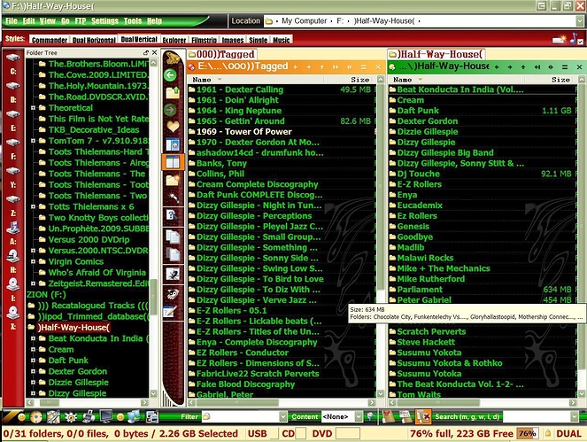The height and width of the screenshot is (442, 587).
Task: Open favorites with the heart icon
Action: [173, 127]
